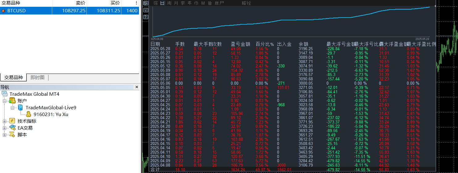
Task: Click the 路径 button
Action: coord(246,3)
